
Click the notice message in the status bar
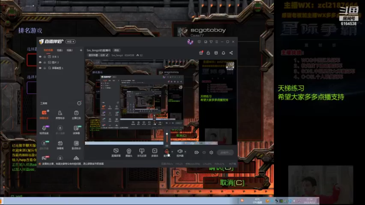point(73,164)
